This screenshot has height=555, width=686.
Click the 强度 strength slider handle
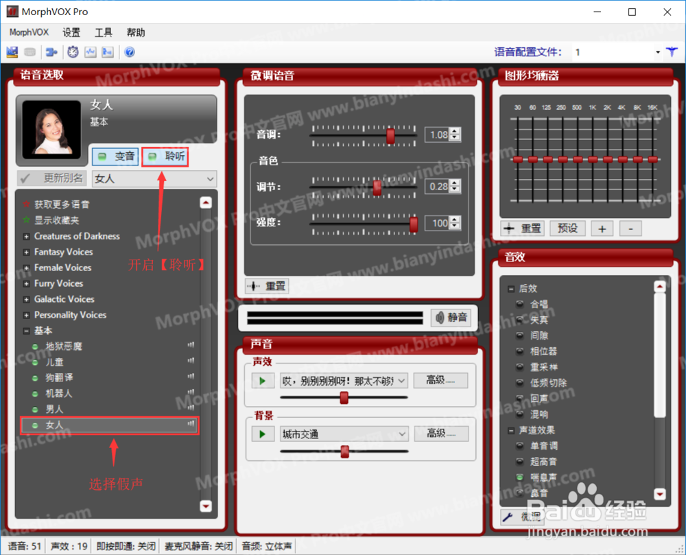(414, 224)
